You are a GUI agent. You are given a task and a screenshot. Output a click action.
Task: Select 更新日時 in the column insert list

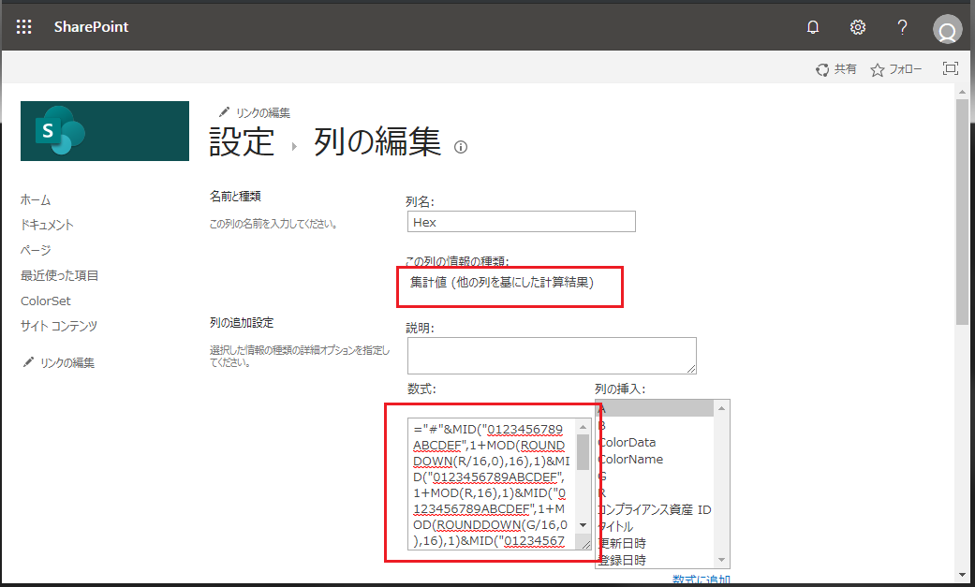point(655,543)
